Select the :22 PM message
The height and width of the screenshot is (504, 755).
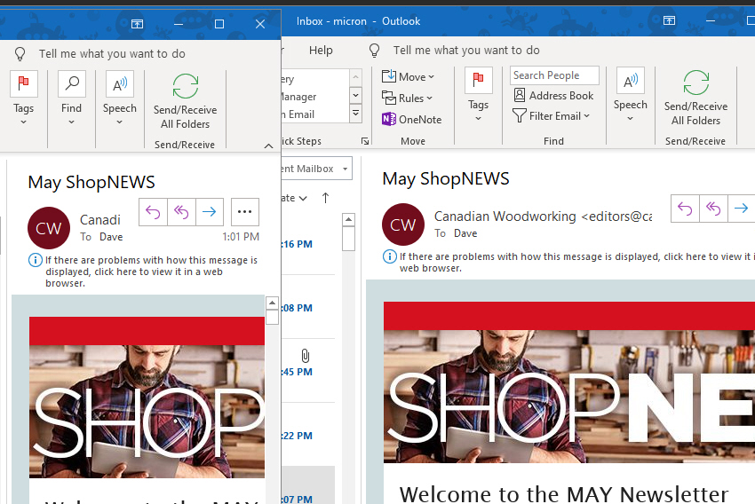(308, 435)
